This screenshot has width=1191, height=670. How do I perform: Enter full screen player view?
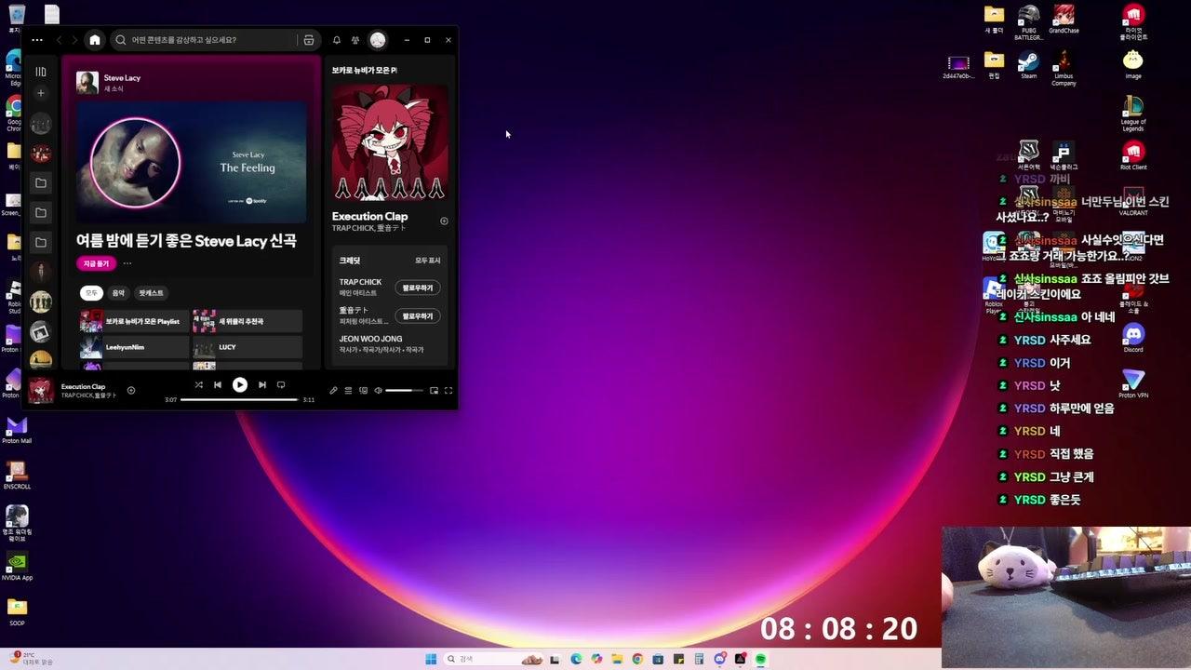pos(448,391)
